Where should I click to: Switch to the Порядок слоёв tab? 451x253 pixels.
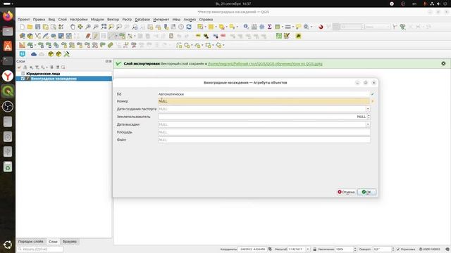point(31,242)
